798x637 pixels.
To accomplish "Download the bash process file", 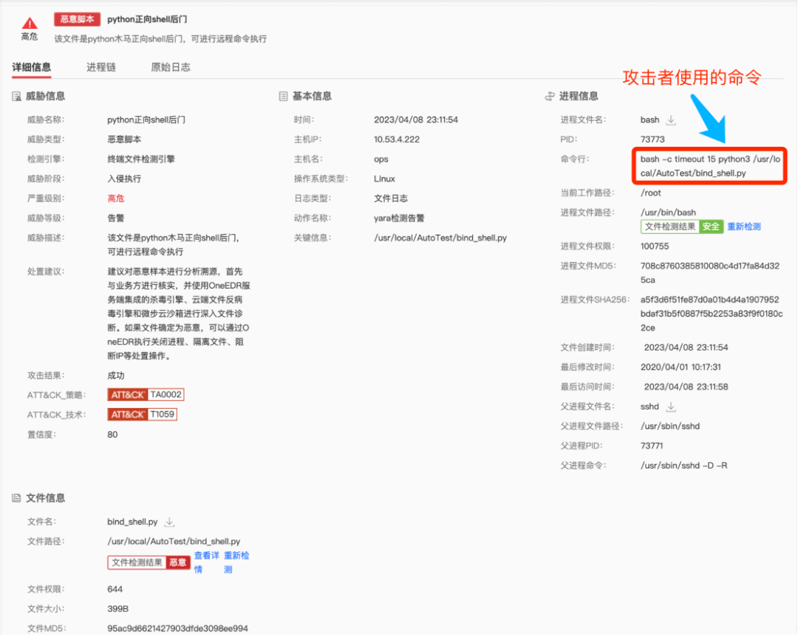I will point(671,120).
